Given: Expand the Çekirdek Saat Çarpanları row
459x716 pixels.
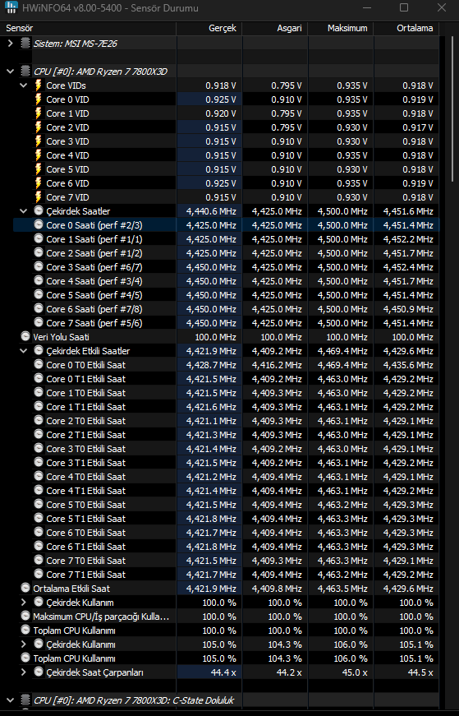Looking at the screenshot, I should click(x=24, y=672).
